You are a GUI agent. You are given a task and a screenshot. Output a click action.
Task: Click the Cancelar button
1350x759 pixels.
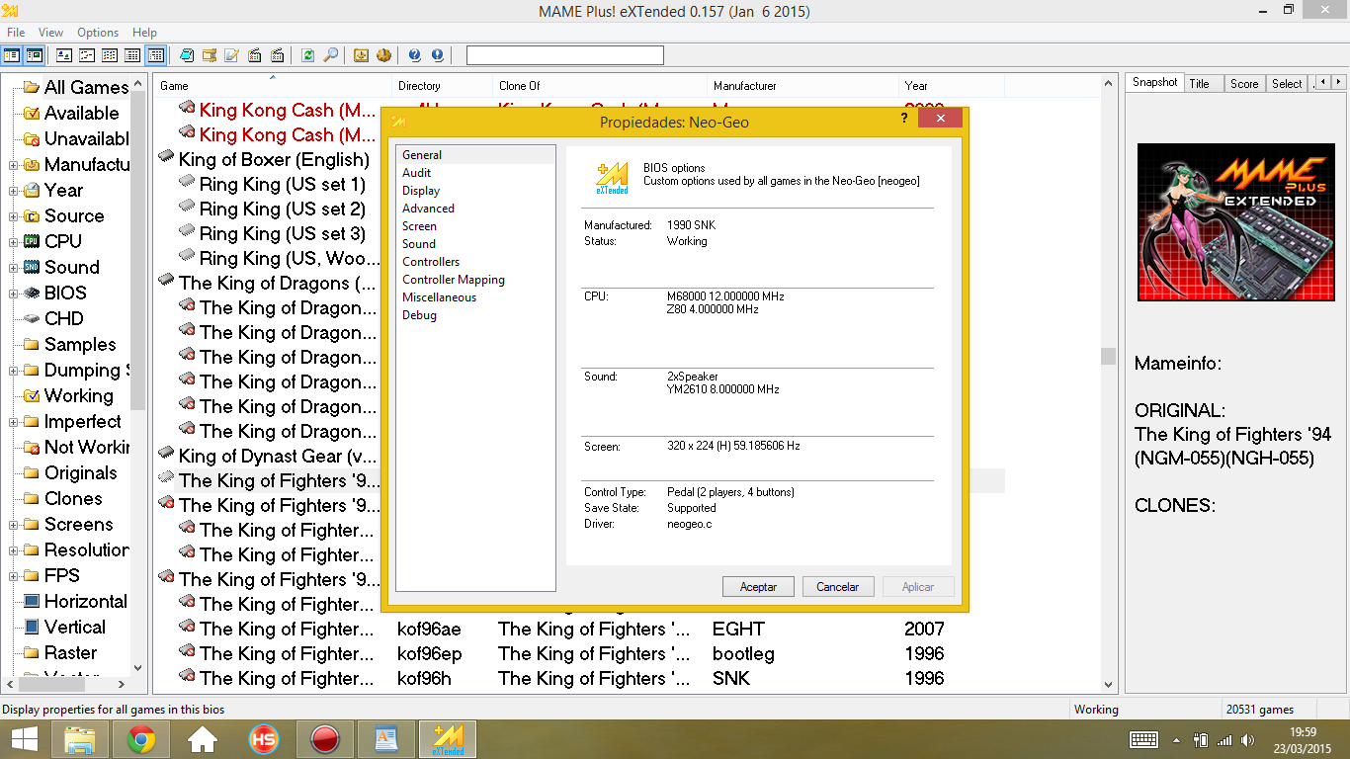pyautogui.click(x=838, y=587)
